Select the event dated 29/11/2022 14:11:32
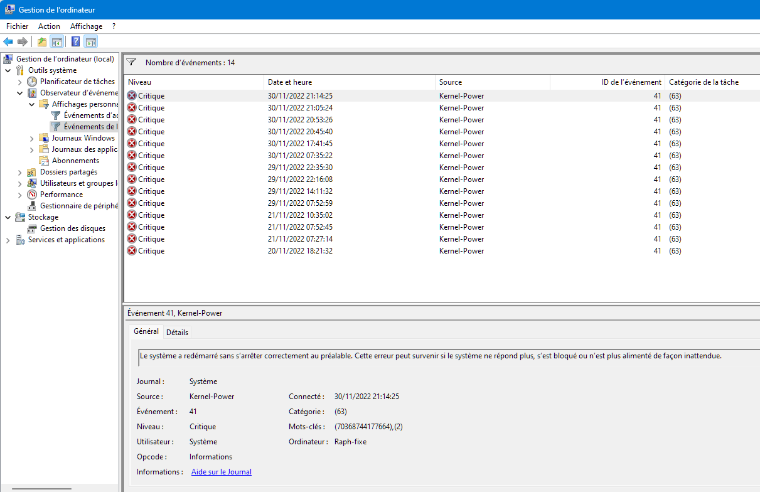760x492 pixels. [x=442, y=191]
